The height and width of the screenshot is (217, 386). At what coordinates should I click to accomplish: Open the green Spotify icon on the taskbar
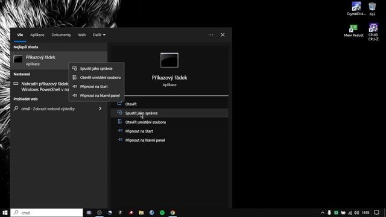[162, 213]
